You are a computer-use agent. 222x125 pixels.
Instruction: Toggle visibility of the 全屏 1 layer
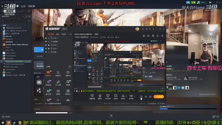(x=46, y=52)
